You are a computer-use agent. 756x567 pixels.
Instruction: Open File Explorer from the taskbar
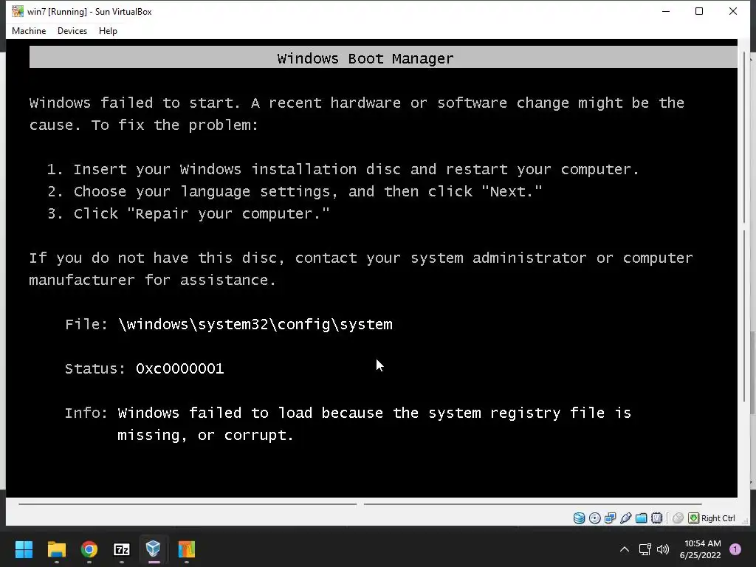coord(56,549)
